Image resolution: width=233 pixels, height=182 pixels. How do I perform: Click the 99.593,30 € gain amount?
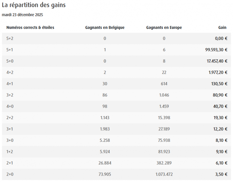216,50
